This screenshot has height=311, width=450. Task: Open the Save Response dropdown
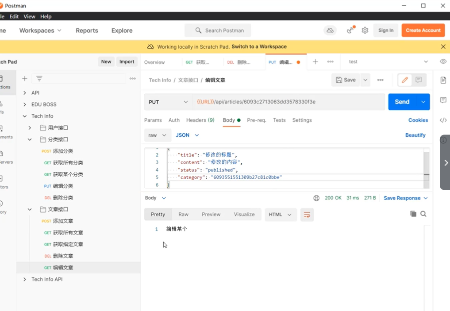(405, 198)
